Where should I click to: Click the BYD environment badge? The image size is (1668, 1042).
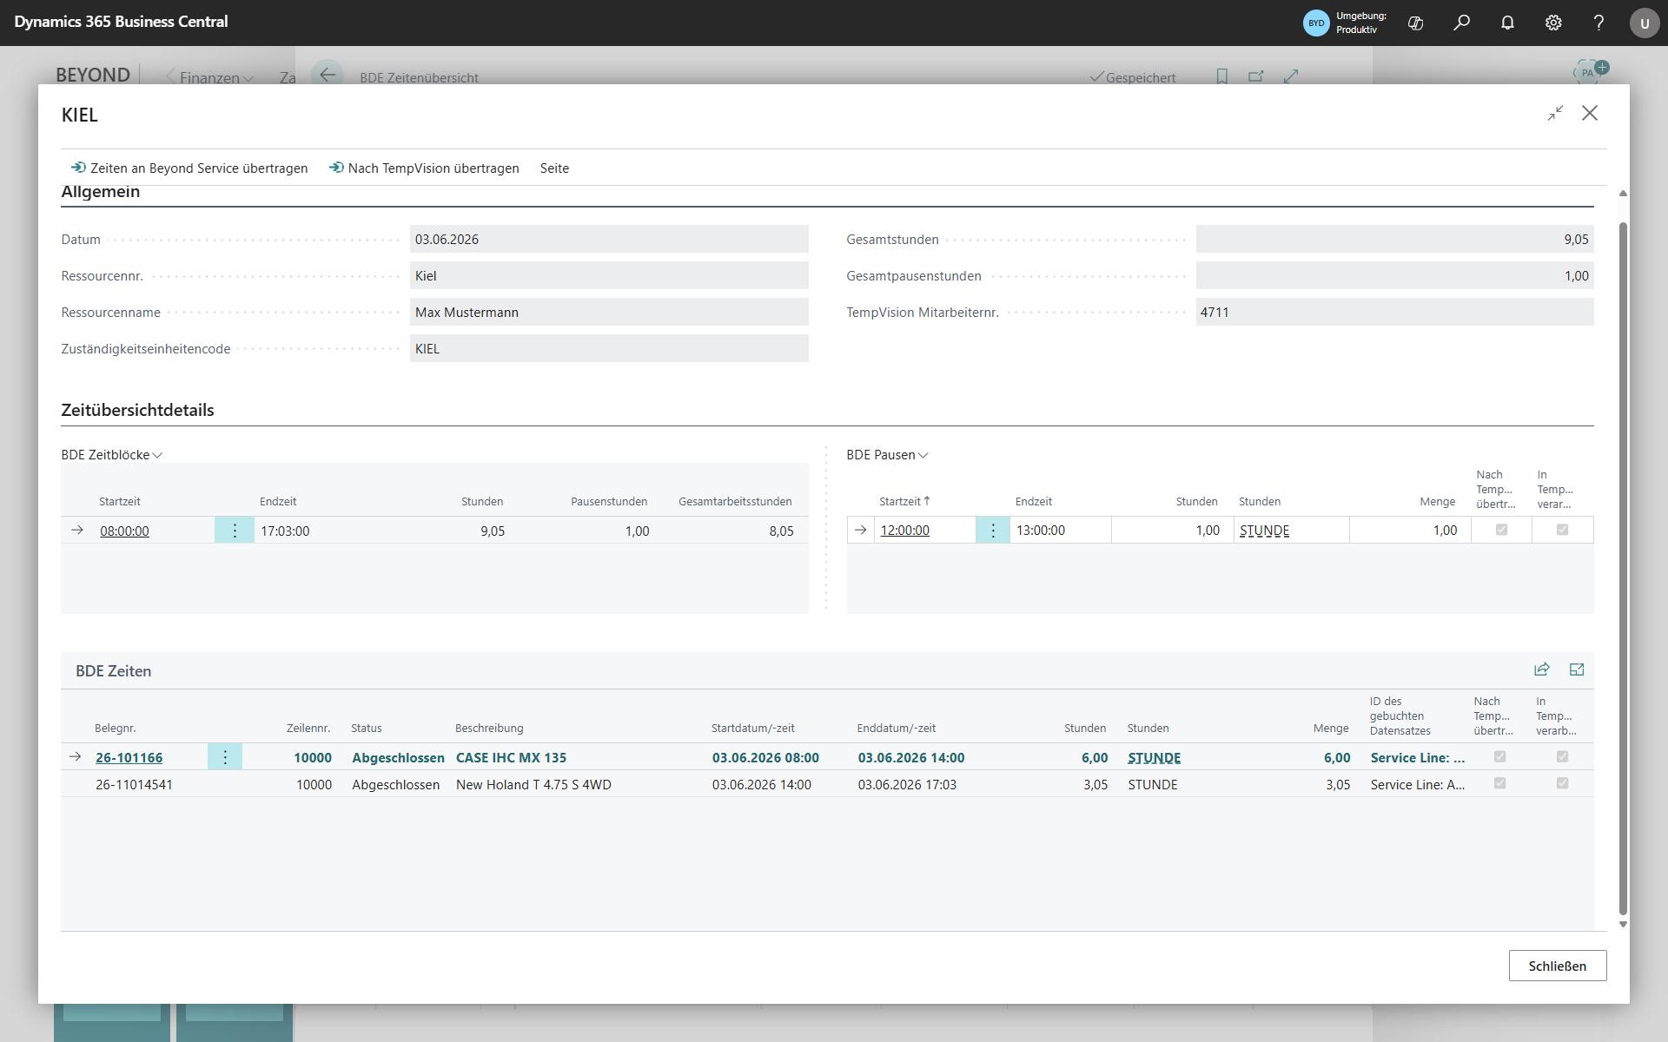pyautogui.click(x=1316, y=23)
